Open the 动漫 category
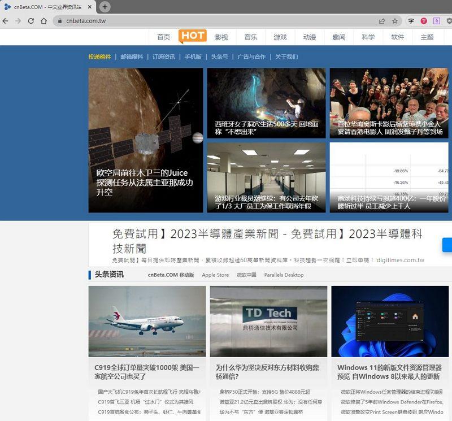The height and width of the screenshot is (421, 452). pos(310,37)
